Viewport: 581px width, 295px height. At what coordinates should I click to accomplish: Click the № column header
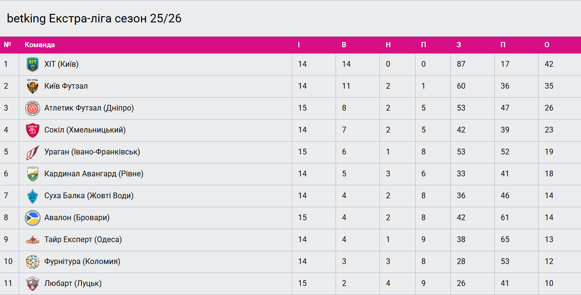coord(7,45)
